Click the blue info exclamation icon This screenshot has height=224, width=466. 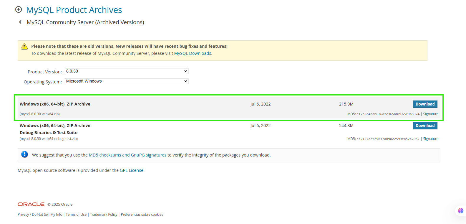(25, 154)
